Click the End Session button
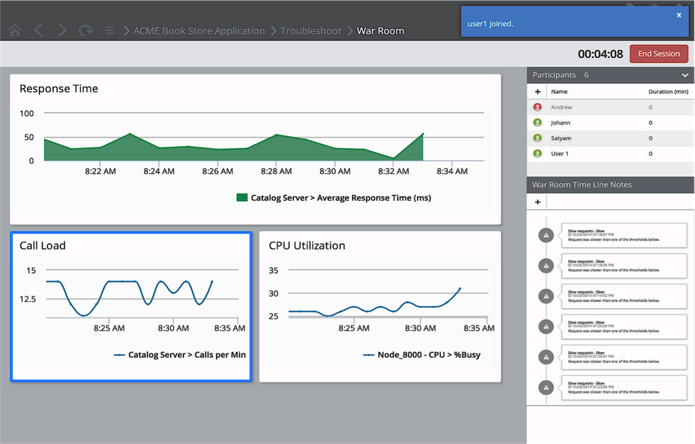Screen dimensions: 695x444 pos(659,54)
